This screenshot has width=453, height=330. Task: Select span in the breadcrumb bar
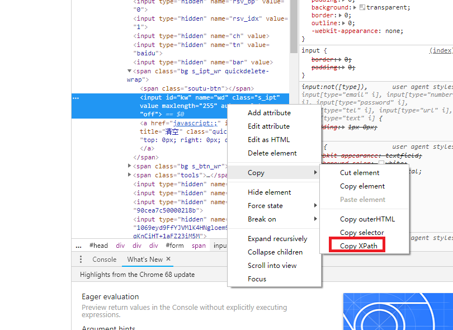pos(199,246)
